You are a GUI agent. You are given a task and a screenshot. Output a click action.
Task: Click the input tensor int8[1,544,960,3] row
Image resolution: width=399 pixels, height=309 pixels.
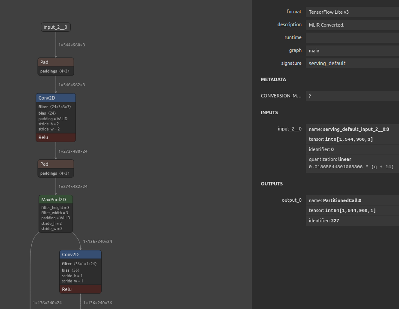point(352,139)
